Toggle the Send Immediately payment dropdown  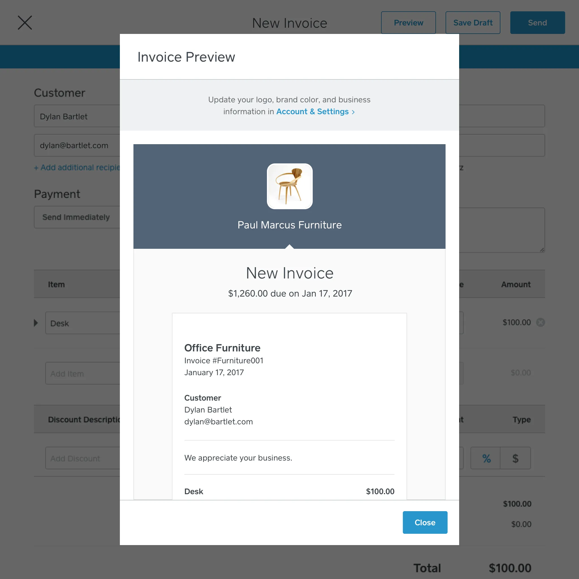click(77, 217)
